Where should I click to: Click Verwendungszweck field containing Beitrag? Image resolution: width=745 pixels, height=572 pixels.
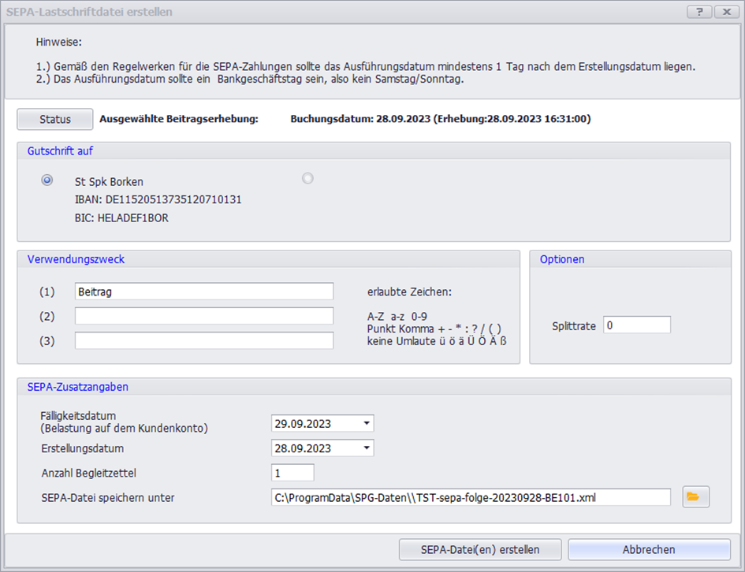point(203,292)
